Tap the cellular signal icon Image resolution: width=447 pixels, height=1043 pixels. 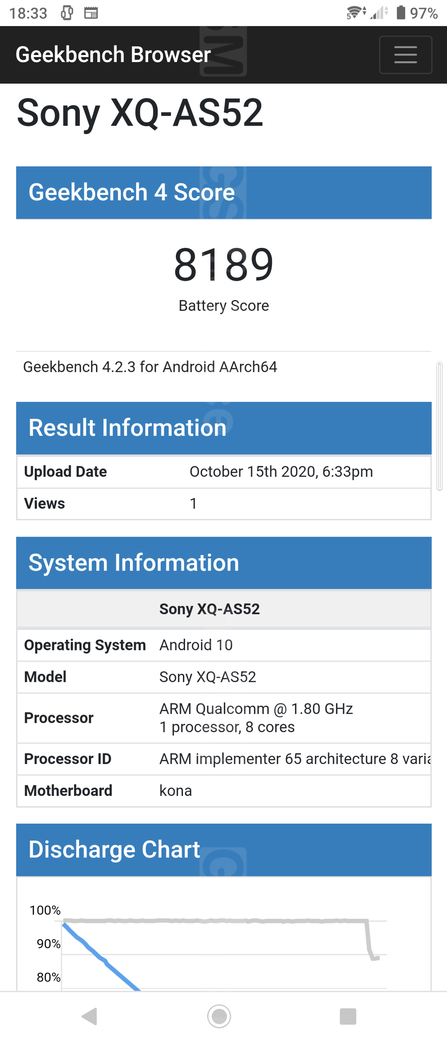379,13
